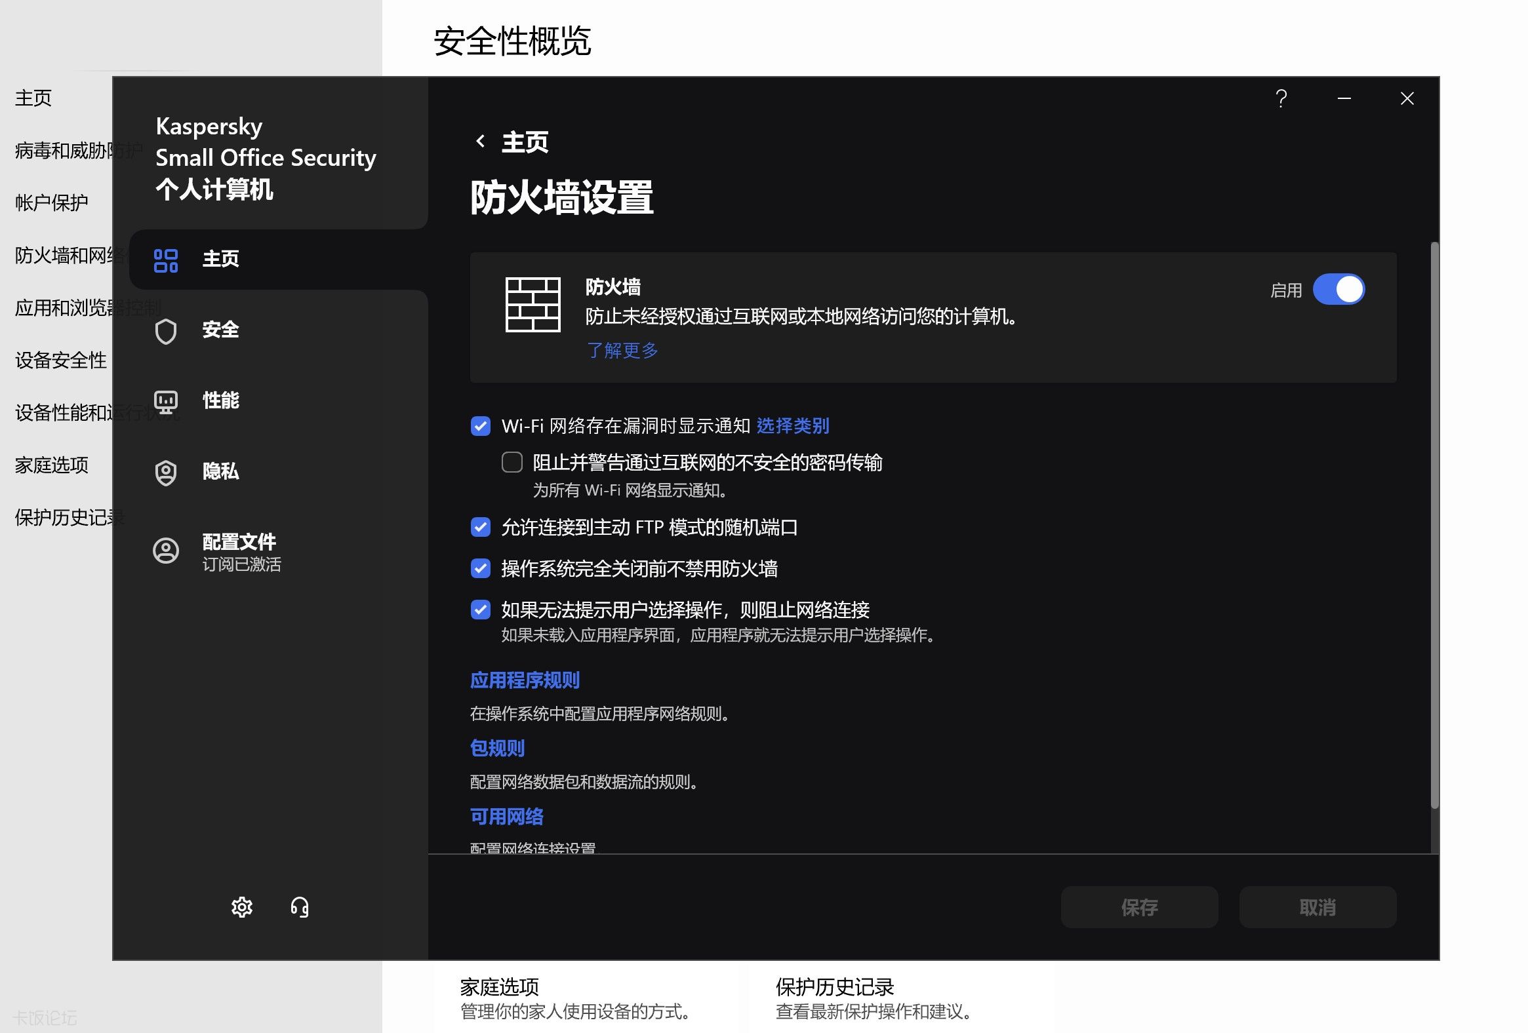Close the Kaspersky window
The image size is (1528, 1033).
[1407, 98]
